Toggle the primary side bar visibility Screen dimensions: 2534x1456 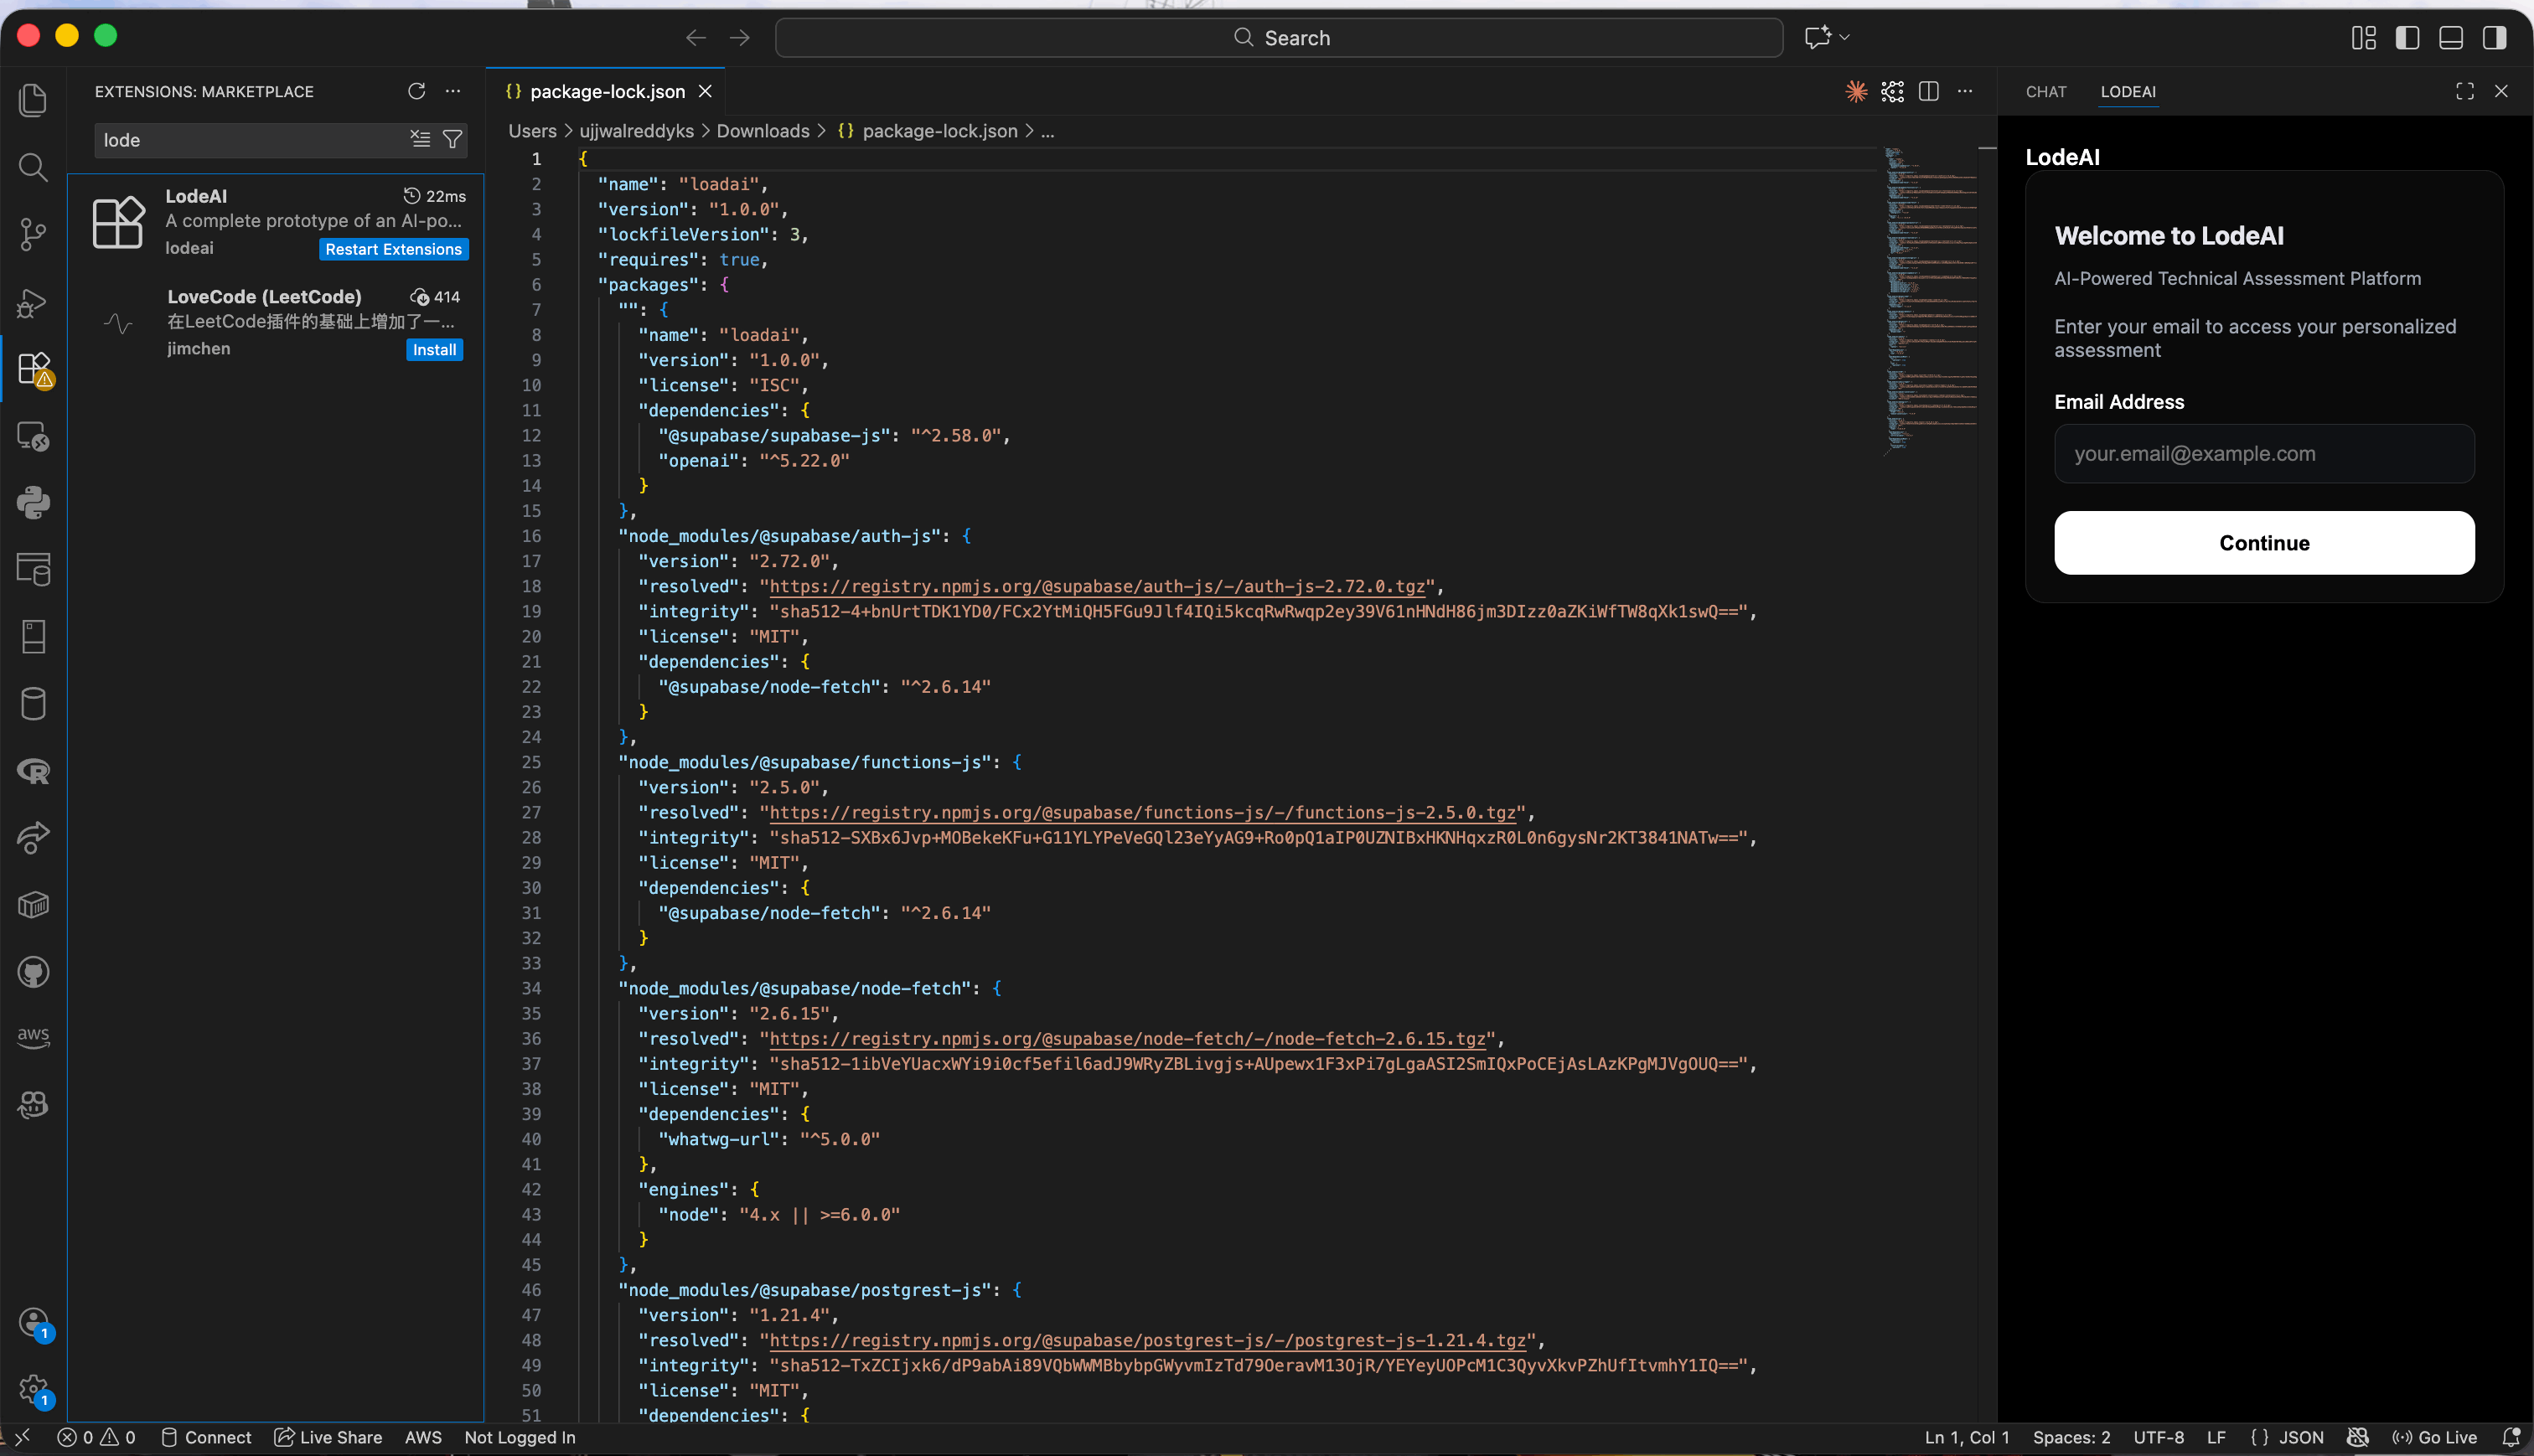click(2407, 37)
